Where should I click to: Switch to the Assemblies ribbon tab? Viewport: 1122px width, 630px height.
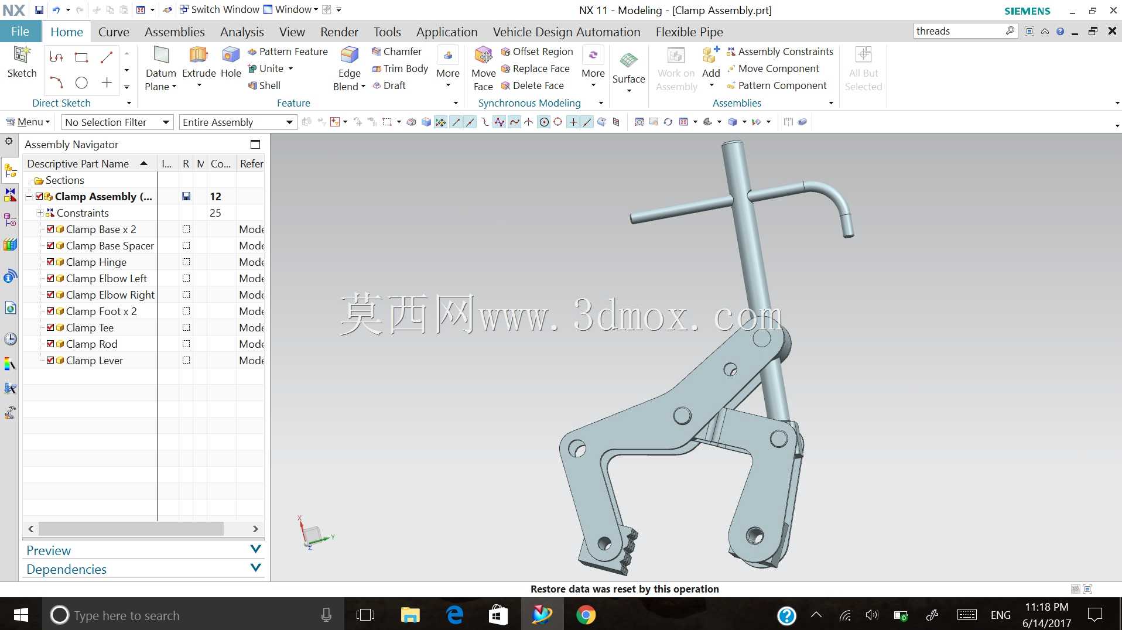click(x=175, y=32)
